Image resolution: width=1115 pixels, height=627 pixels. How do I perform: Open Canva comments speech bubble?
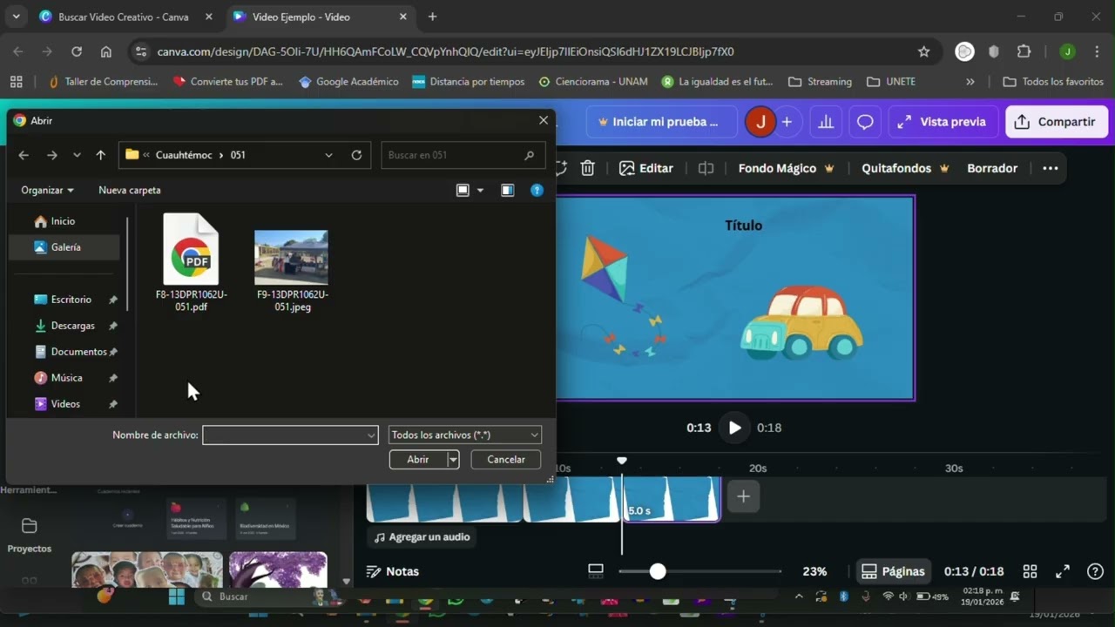[865, 122]
